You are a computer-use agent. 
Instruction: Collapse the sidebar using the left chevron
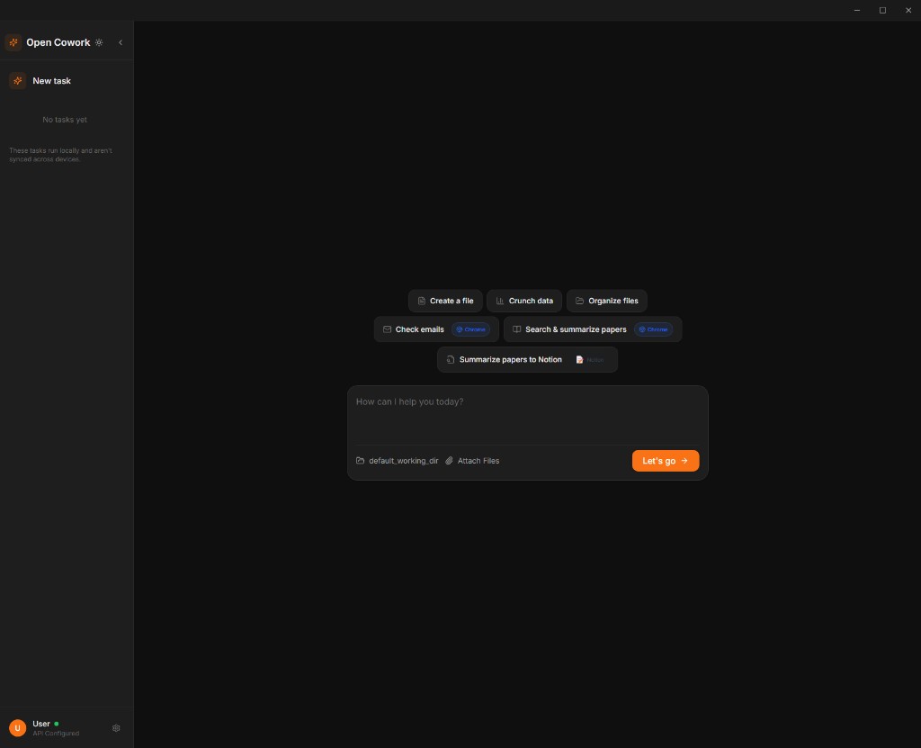[x=121, y=41]
